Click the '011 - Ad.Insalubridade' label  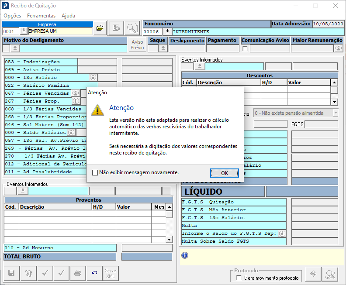38,172
